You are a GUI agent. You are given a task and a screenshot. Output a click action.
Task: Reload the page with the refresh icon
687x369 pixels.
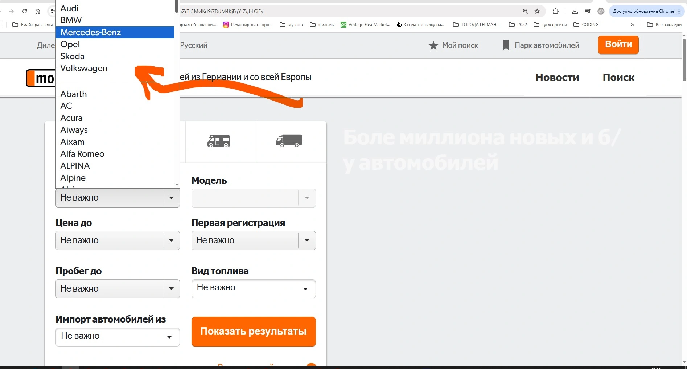25,11
